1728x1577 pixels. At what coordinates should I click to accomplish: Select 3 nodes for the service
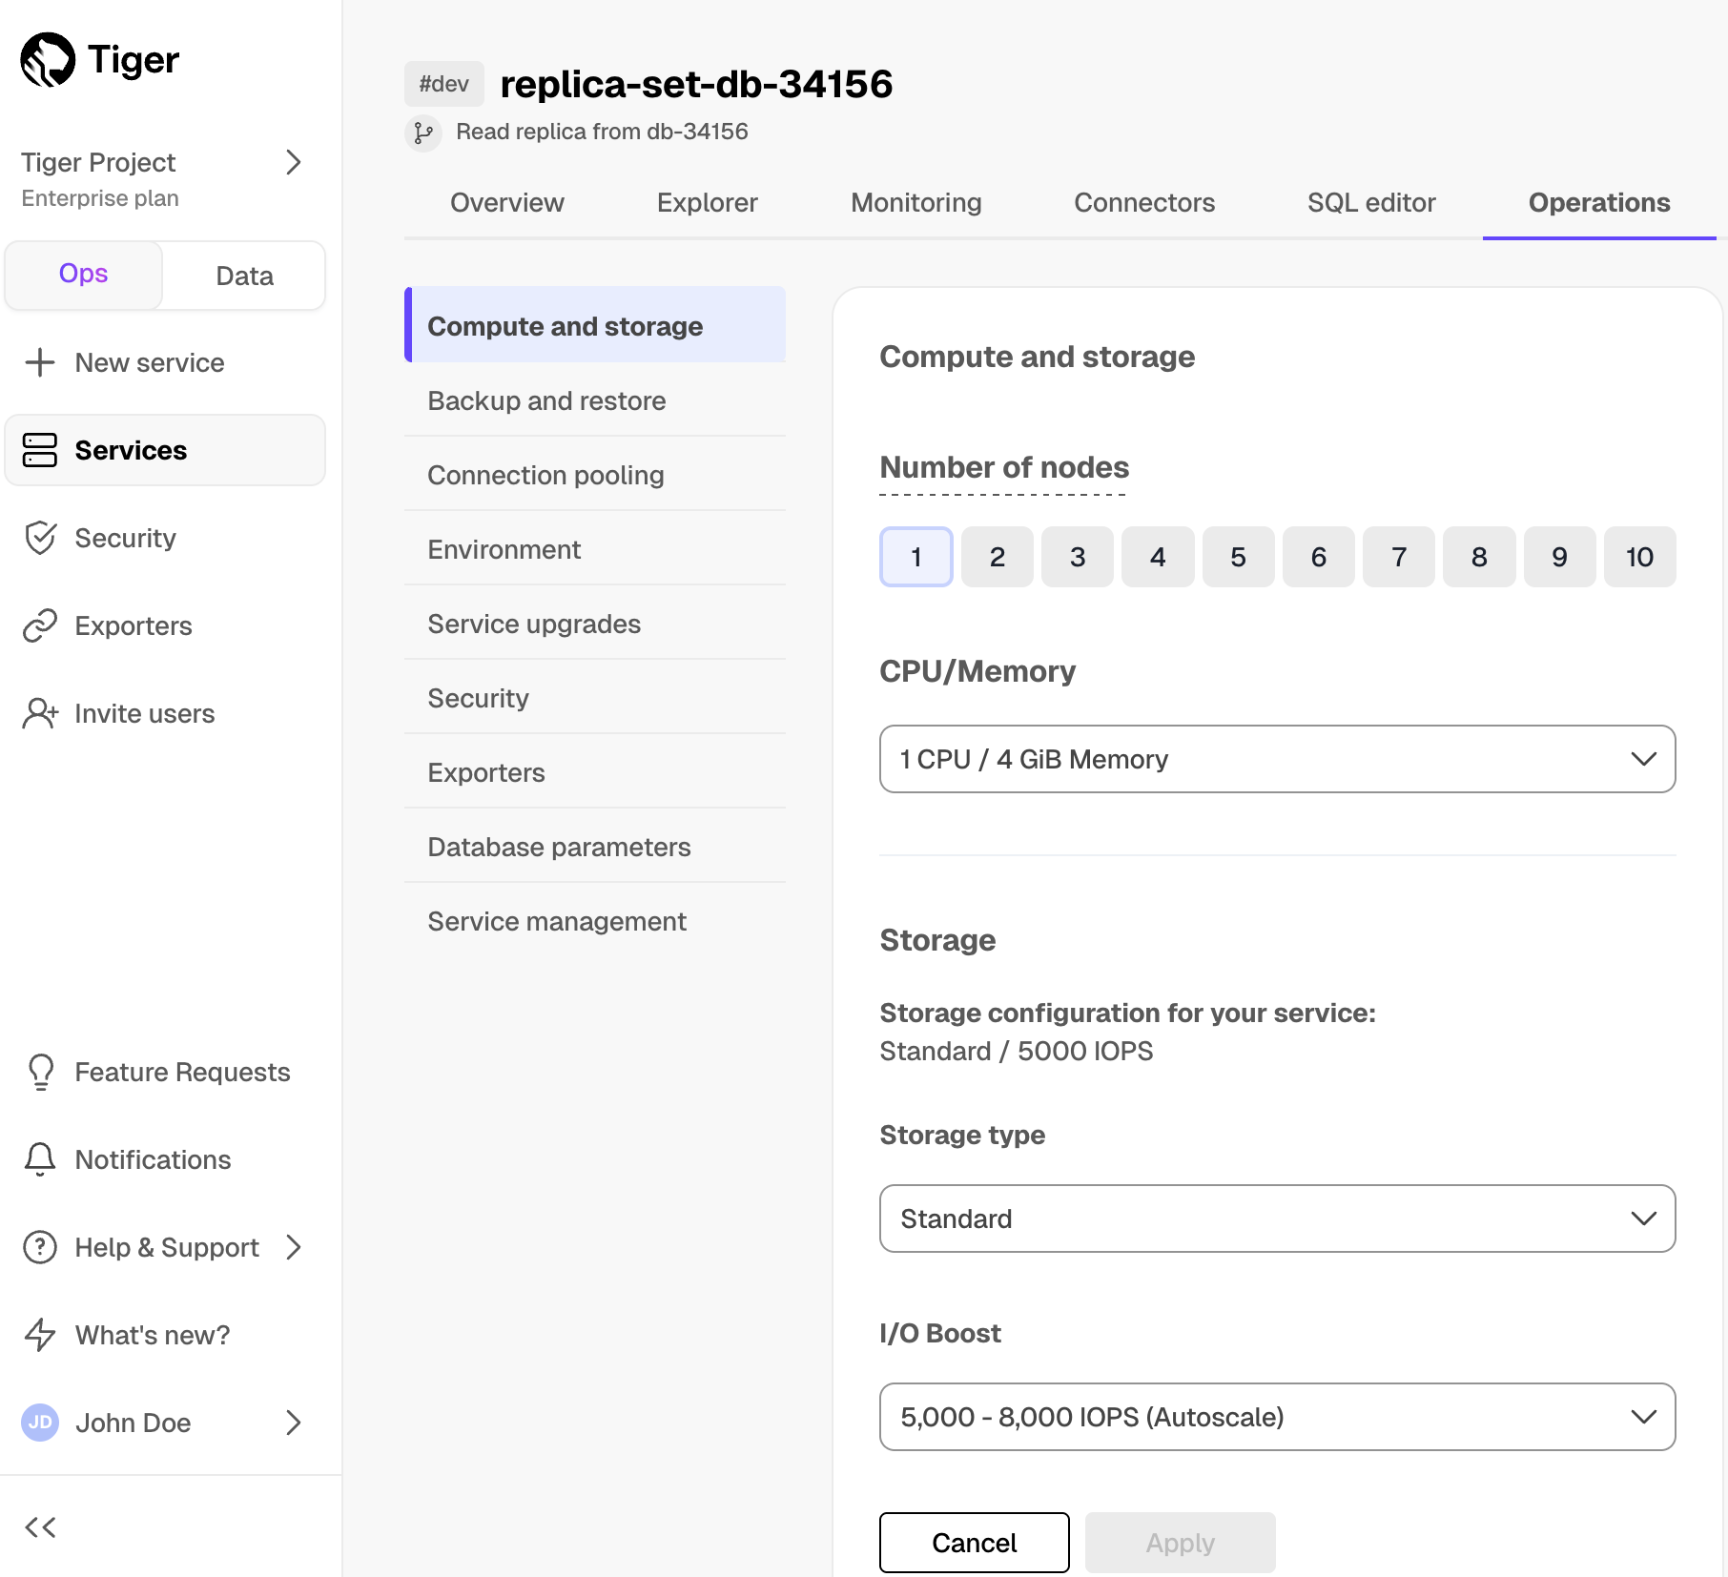(x=1077, y=557)
